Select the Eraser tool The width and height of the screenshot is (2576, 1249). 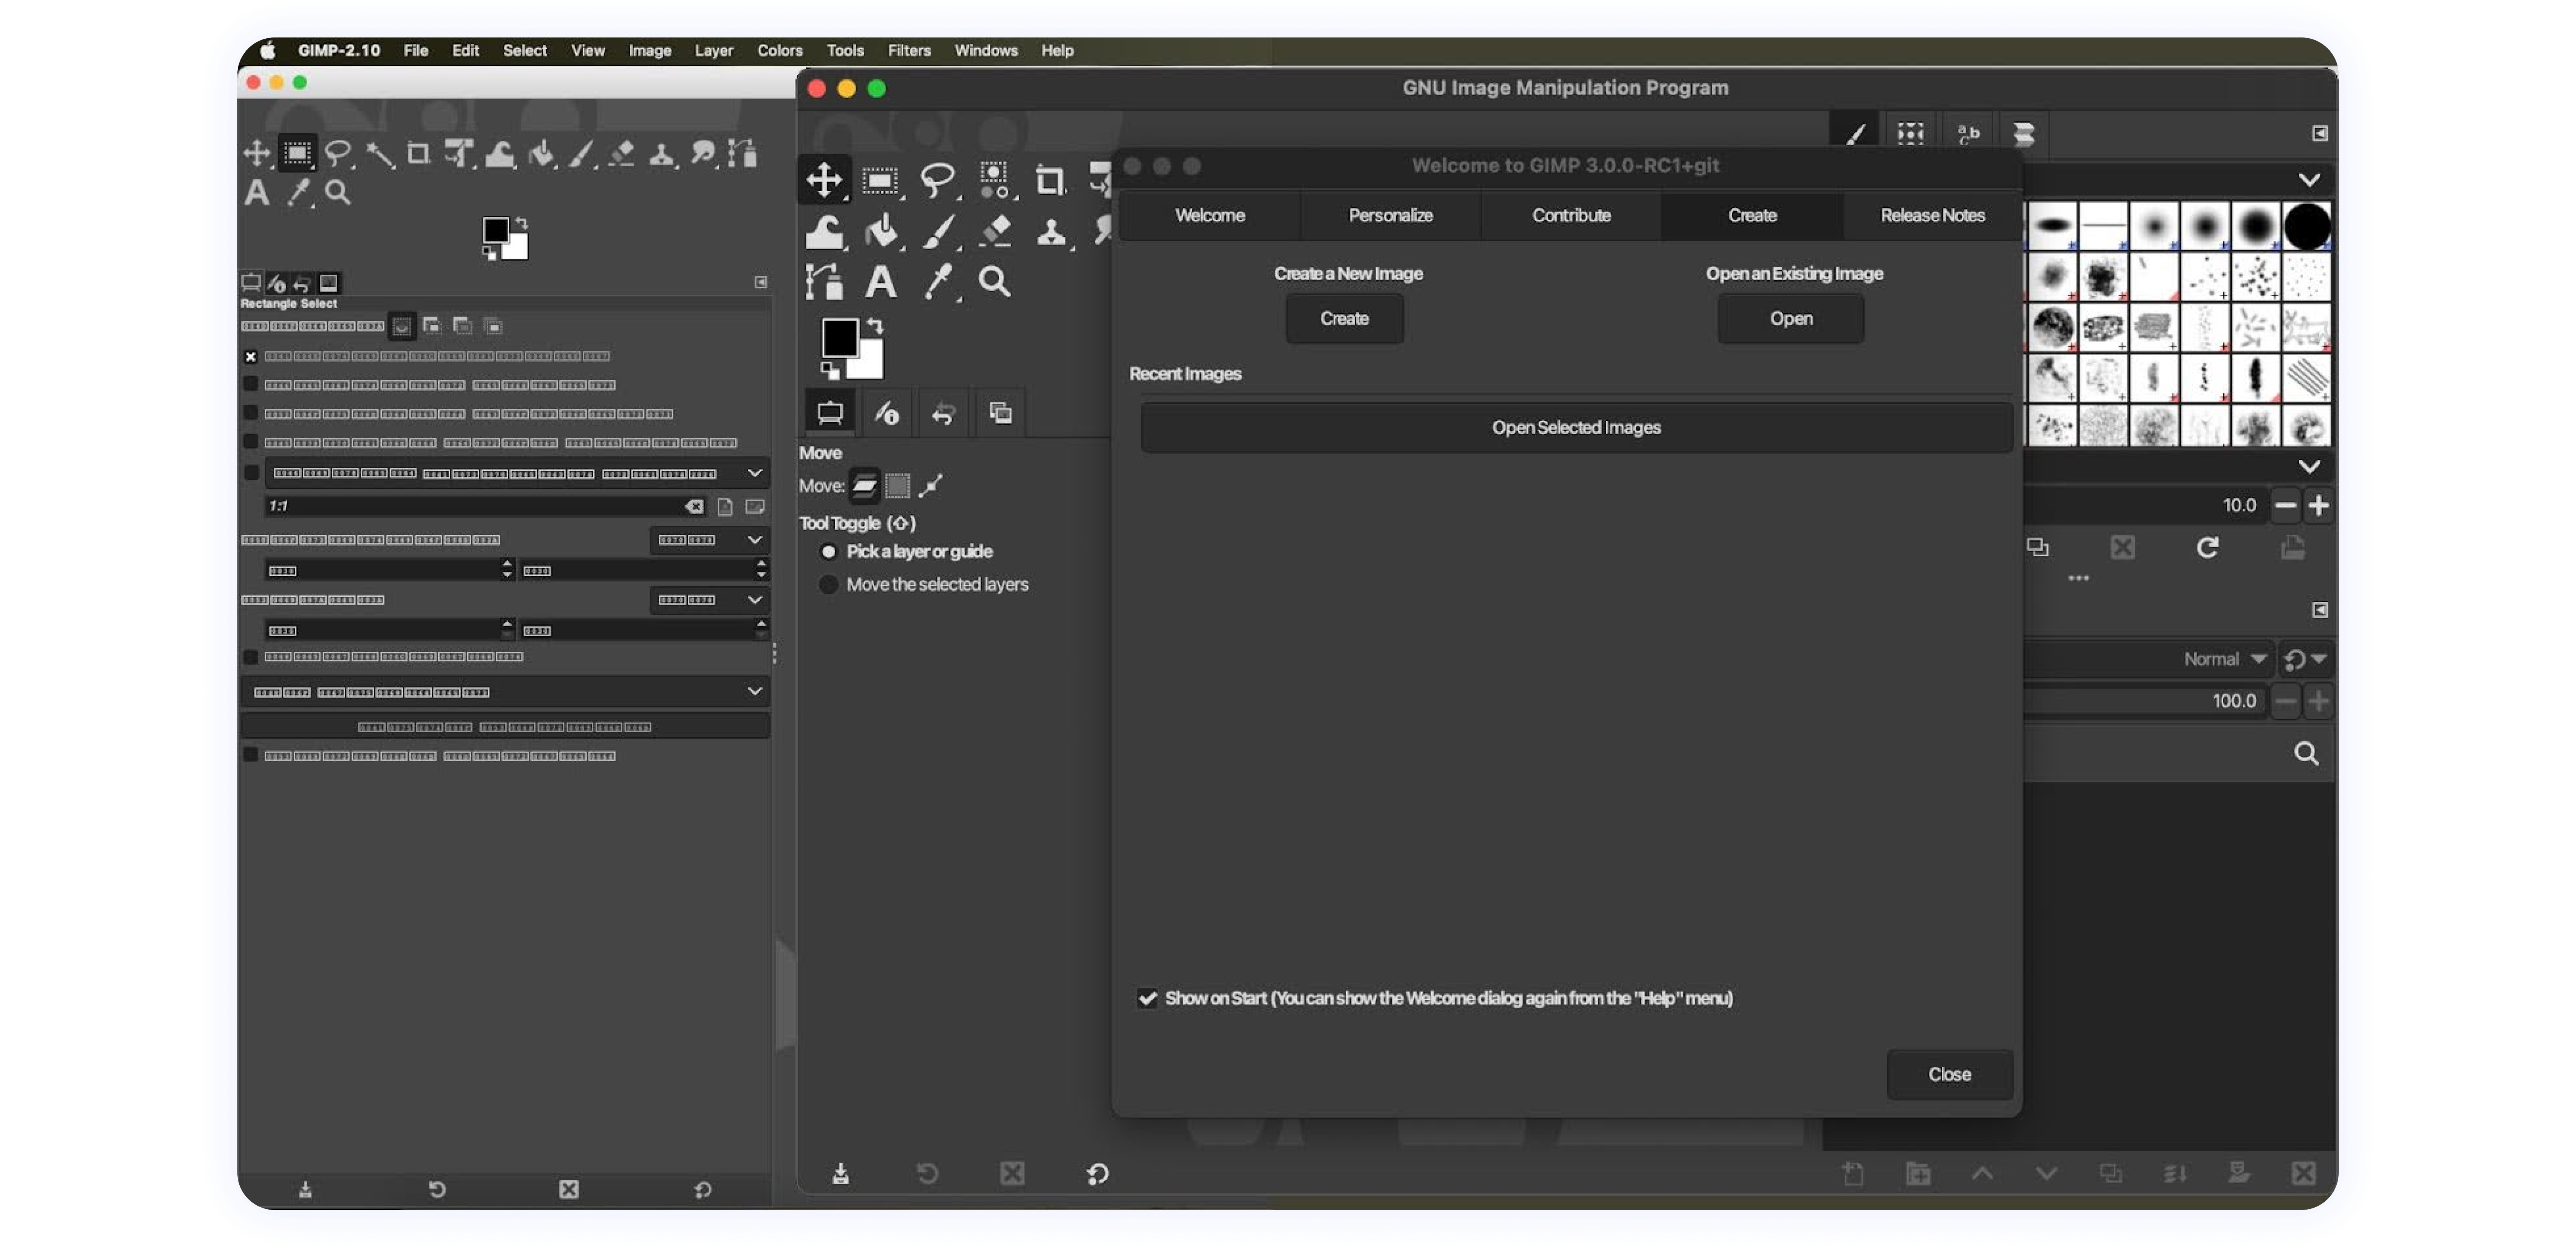995,232
